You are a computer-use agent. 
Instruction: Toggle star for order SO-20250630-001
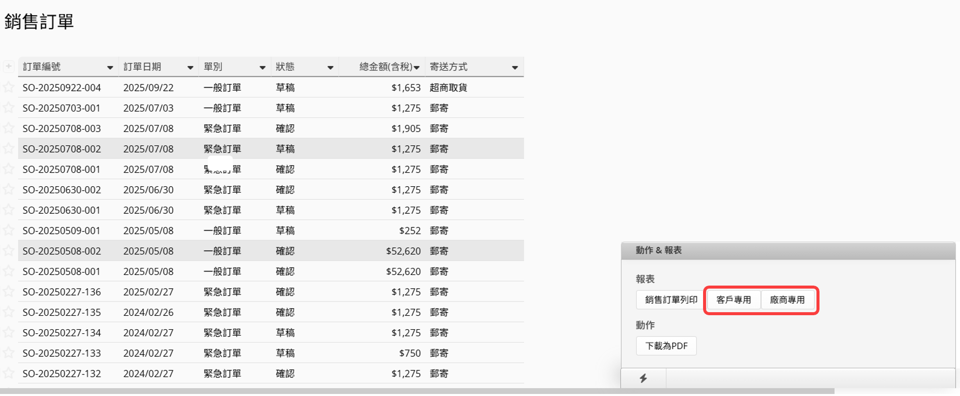point(9,210)
